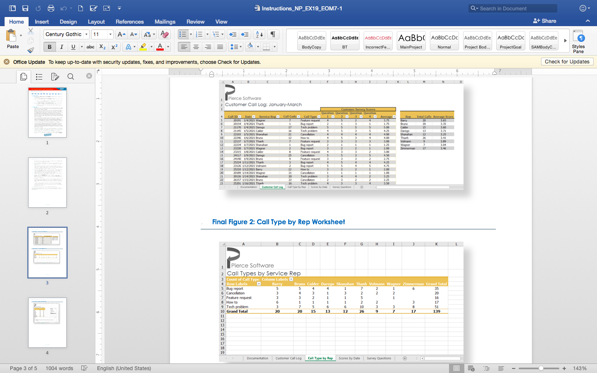Apply the BodyCopy style
597x373 pixels.
click(x=312, y=41)
